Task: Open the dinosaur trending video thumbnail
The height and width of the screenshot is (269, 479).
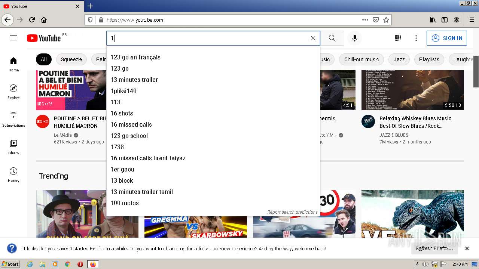Action: 413,214
